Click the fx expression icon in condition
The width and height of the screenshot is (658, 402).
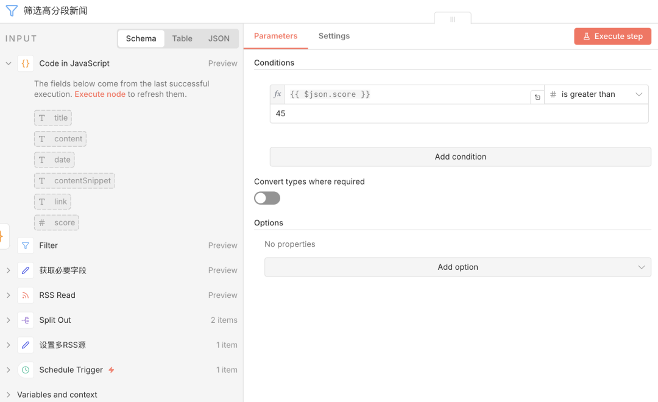click(x=278, y=94)
